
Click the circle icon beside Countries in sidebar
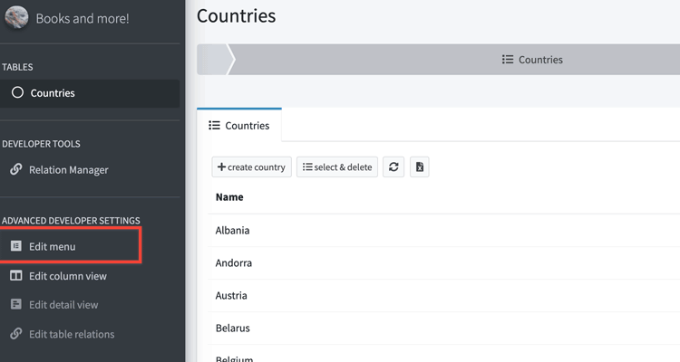click(17, 93)
